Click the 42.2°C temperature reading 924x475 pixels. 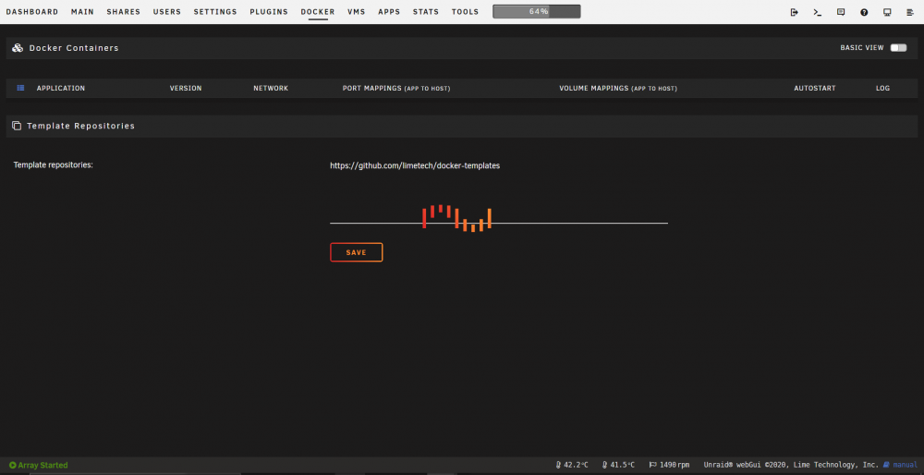pos(576,465)
